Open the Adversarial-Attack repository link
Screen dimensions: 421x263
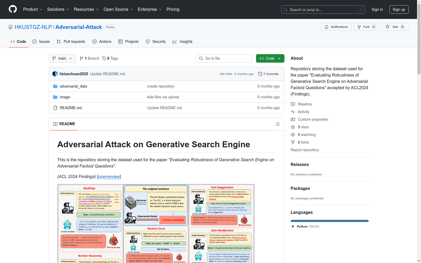coord(79,27)
